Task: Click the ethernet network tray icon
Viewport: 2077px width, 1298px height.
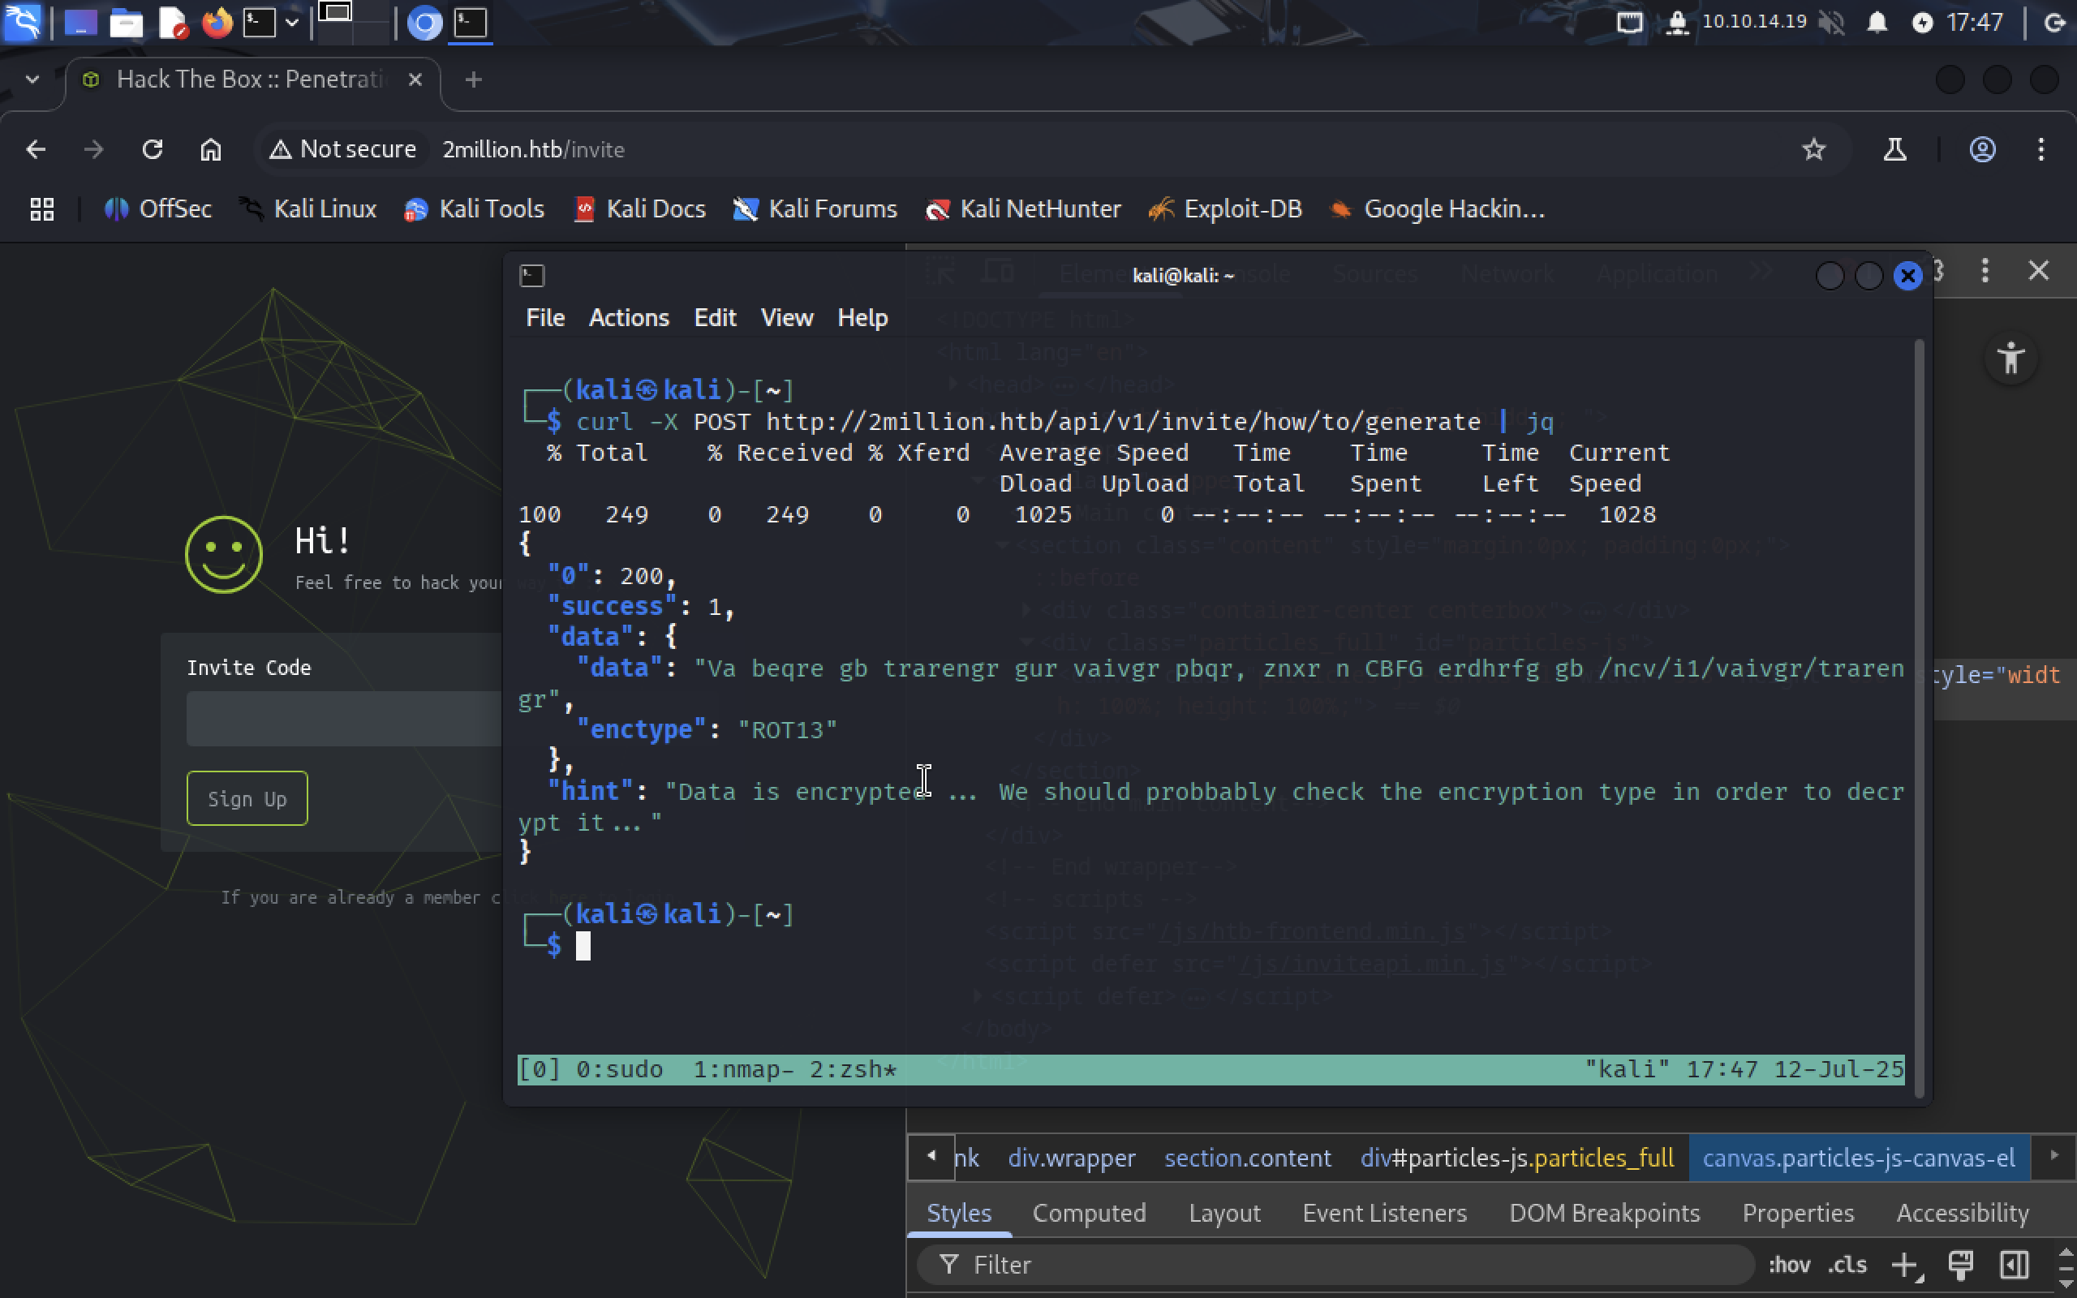Action: point(1629,23)
